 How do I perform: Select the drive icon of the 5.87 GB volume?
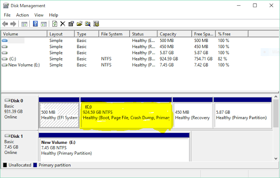pos(5,52)
